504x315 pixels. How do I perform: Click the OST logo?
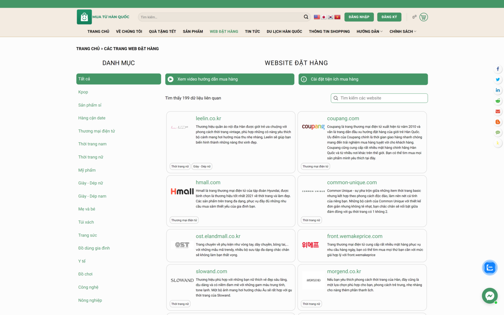click(x=182, y=245)
